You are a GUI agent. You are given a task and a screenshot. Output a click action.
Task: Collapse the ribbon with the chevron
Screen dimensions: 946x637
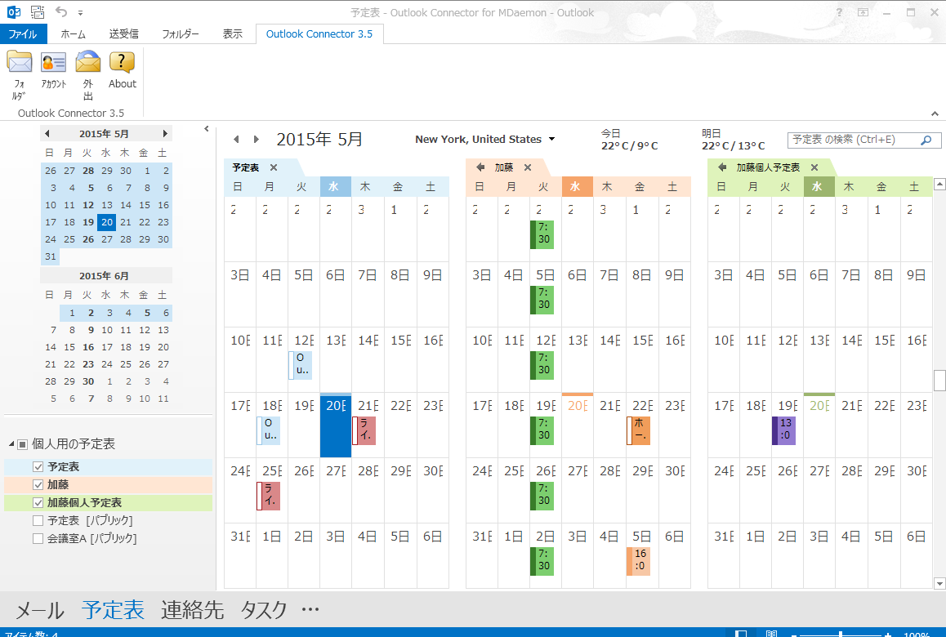coord(935,114)
